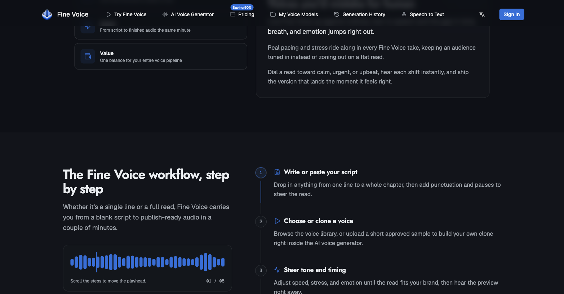
Task: Click the pulse icon beside Steer tone
Action: [277, 270]
